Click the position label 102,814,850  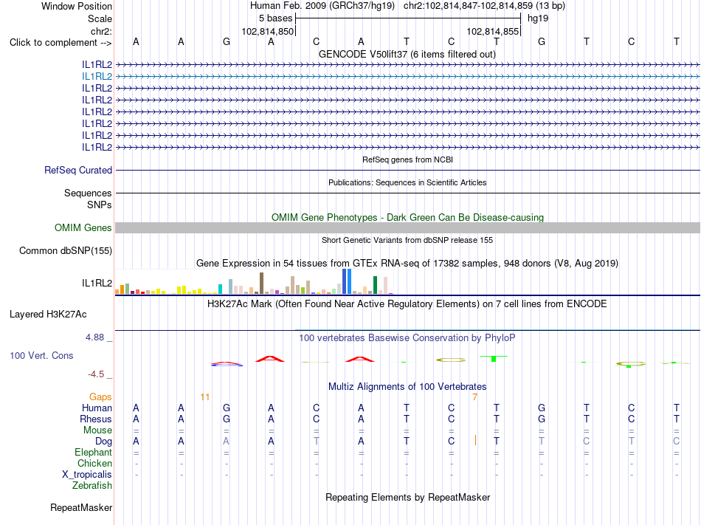(267, 31)
